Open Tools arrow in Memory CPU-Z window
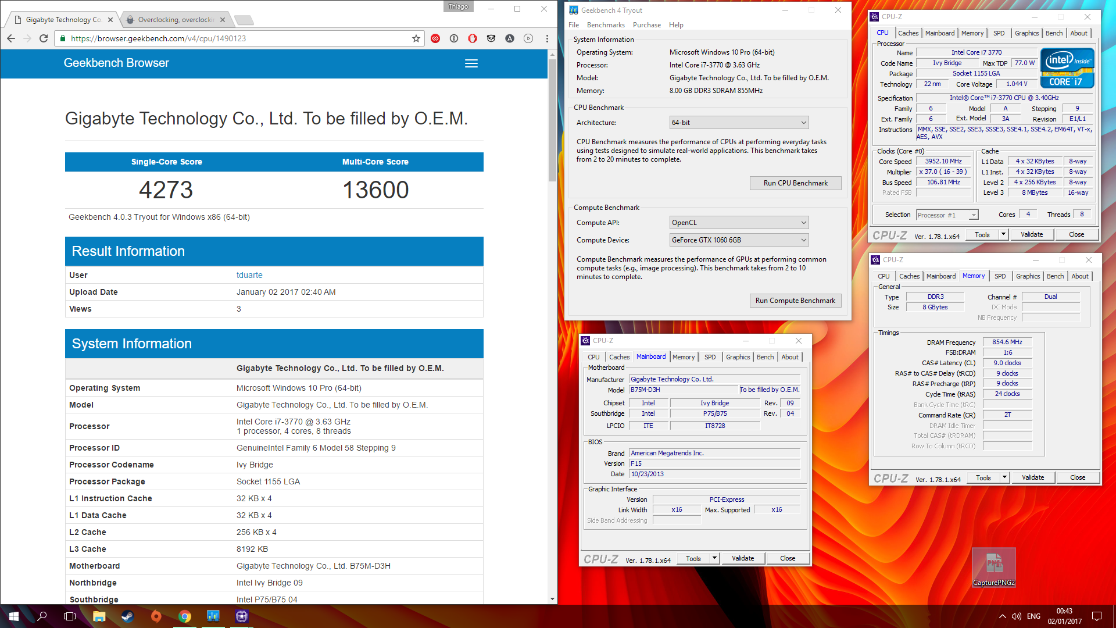Screen dimensions: 1116x628 click(1004, 477)
